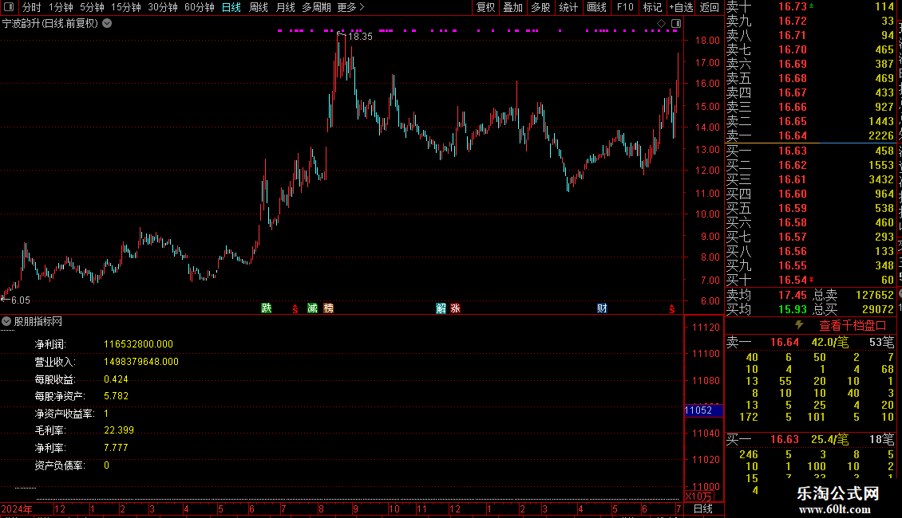
Task: Switch to 月线 monthly chart
Action: pos(285,7)
